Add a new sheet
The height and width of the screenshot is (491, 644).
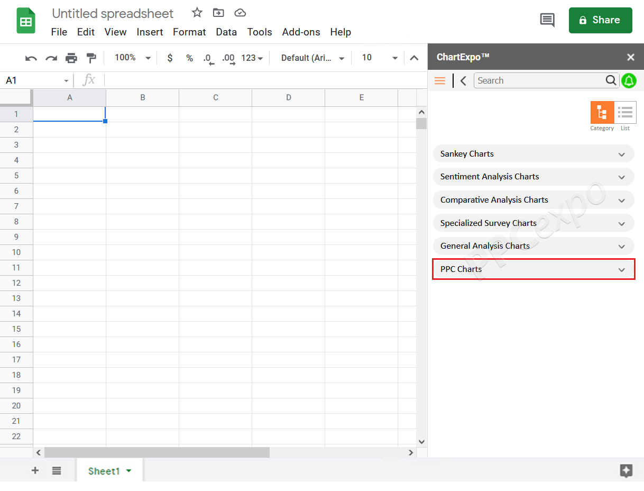point(35,470)
